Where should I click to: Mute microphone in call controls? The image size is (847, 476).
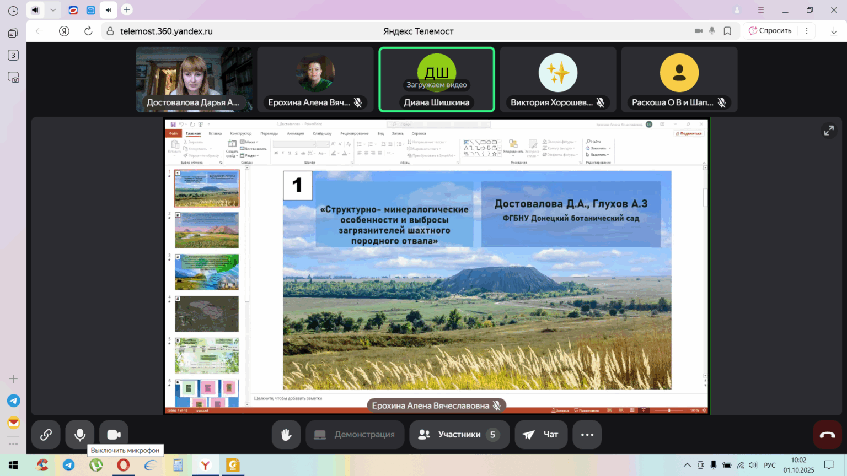[x=80, y=435]
